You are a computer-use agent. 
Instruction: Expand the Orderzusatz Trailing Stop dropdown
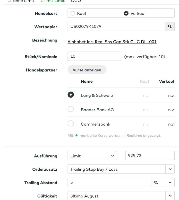170,169
